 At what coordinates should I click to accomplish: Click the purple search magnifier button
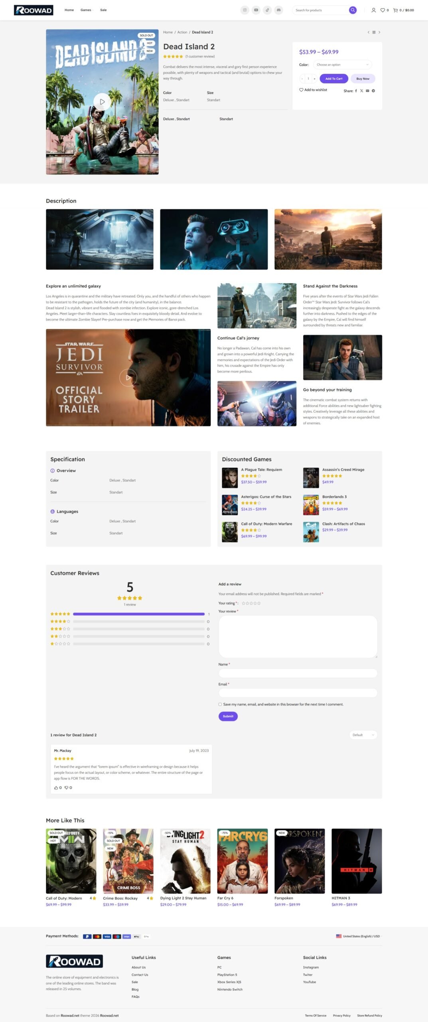(353, 10)
